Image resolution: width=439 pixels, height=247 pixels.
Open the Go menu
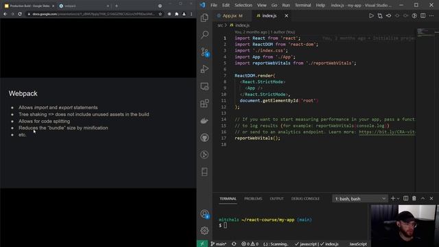[x=274, y=5]
